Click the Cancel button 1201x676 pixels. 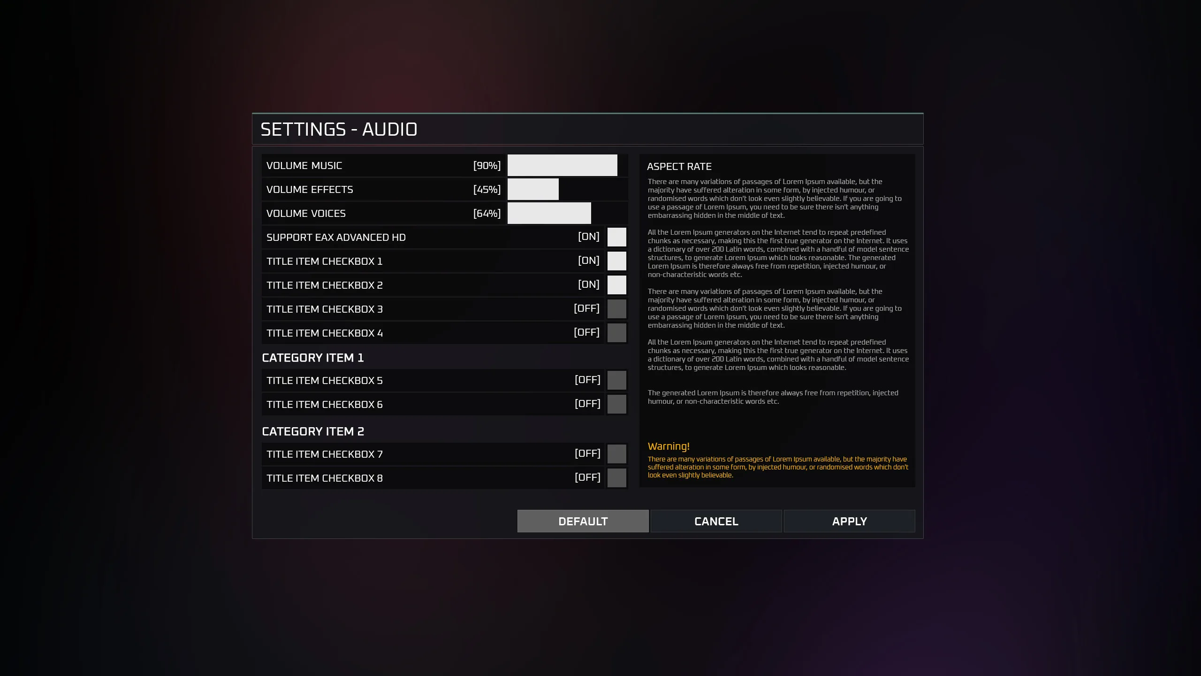tap(716, 521)
